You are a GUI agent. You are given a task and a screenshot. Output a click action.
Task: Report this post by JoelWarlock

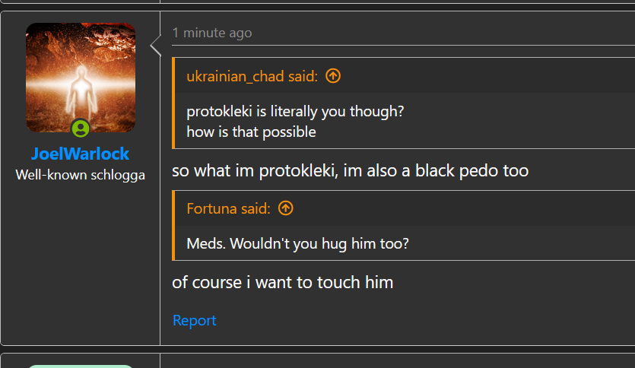[x=195, y=320]
